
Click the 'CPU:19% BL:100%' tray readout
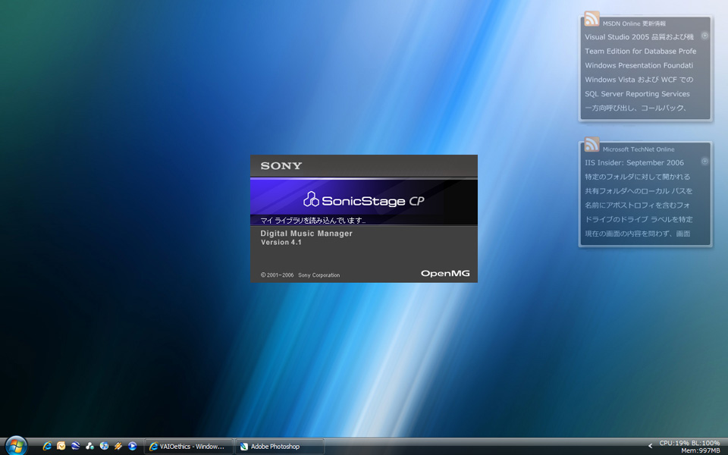tap(689, 443)
